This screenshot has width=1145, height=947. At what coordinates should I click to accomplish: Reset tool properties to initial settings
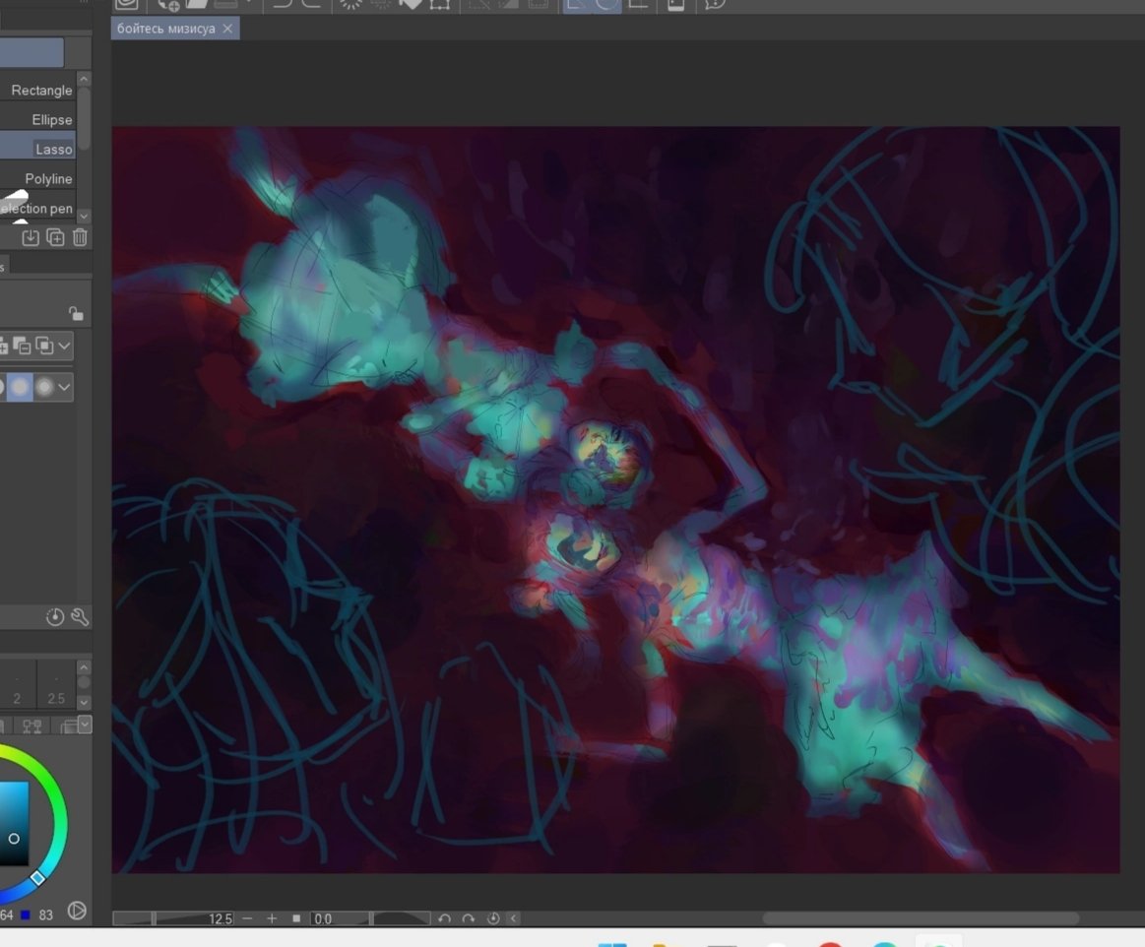(55, 617)
